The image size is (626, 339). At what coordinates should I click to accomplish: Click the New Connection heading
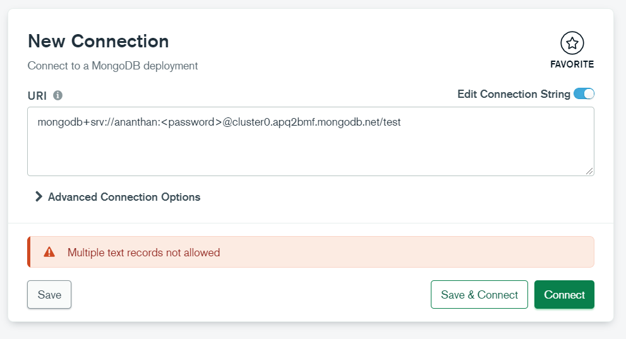(99, 42)
